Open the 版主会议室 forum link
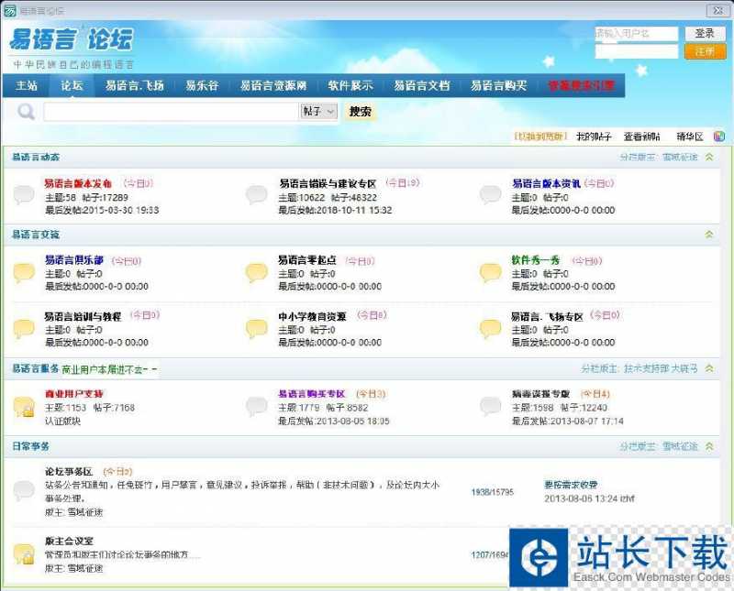Screen dimensions: 734x591 69,541
